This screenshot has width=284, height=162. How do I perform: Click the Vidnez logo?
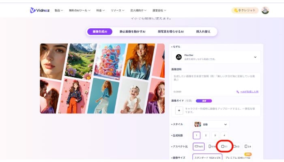[39, 10]
